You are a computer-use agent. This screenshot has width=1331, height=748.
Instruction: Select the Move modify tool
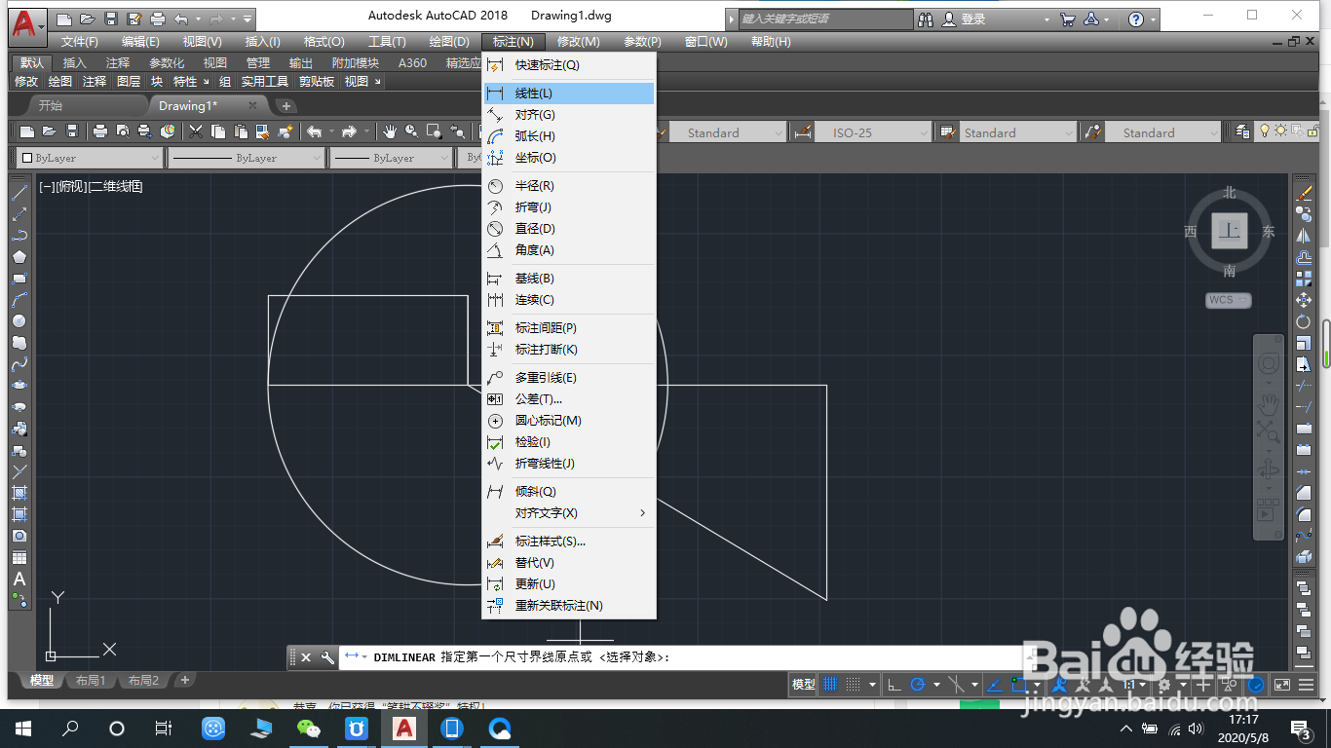(x=1304, y=300)
